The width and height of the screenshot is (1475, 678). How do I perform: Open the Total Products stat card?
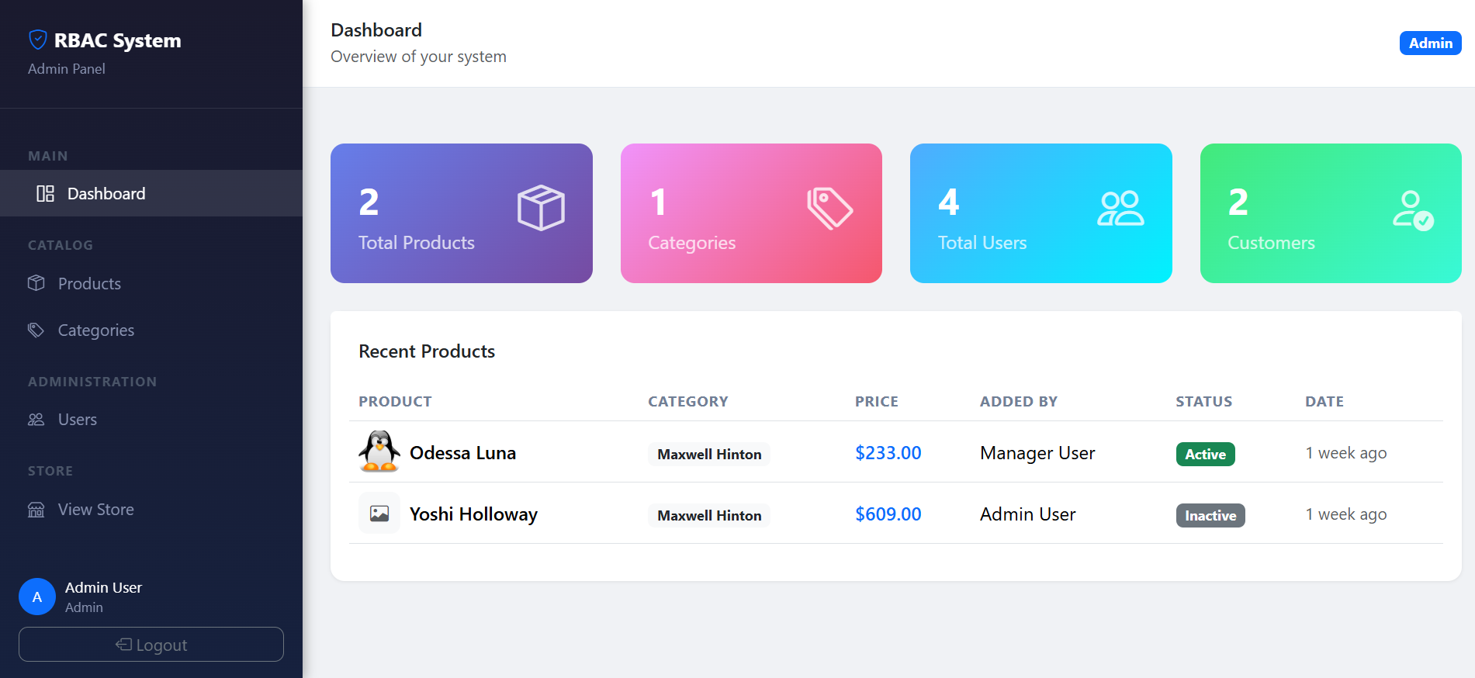[x=462, y=213]
